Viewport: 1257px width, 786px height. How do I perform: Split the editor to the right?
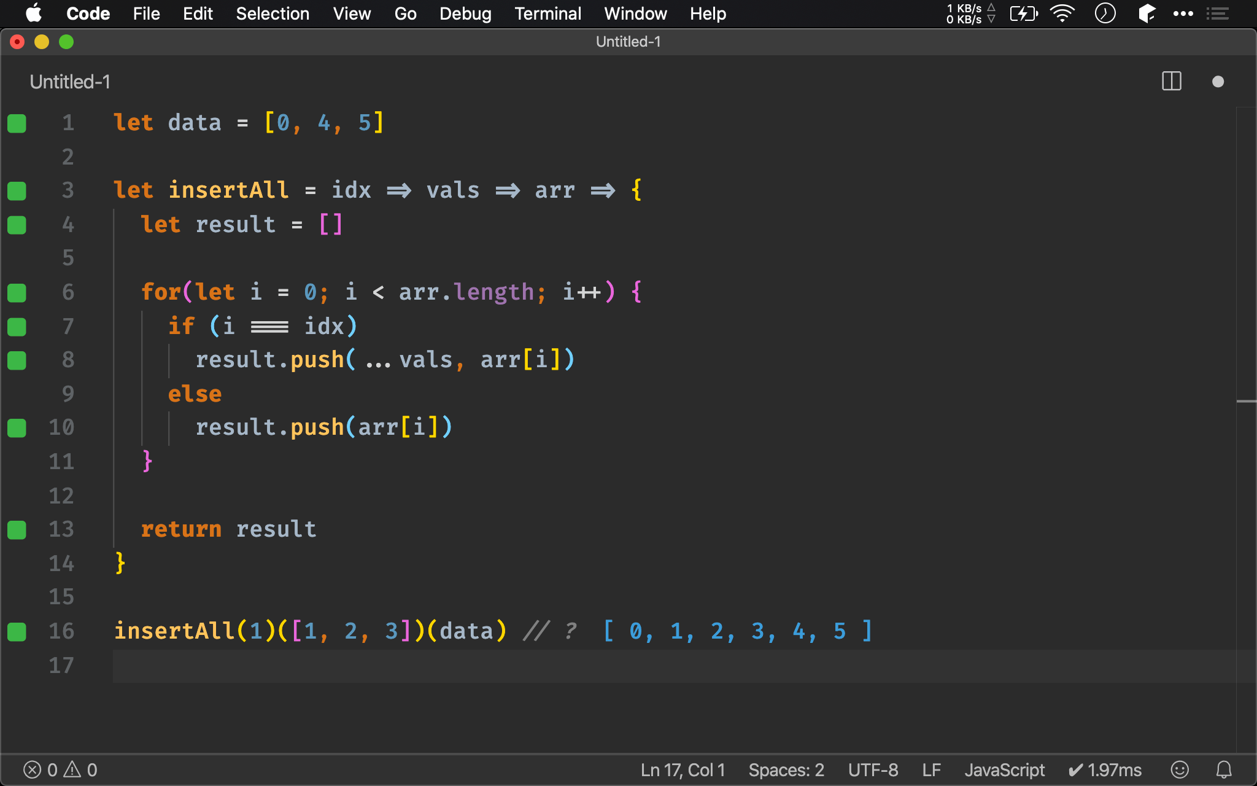coord(1172,81)
